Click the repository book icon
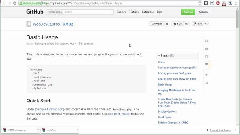 click(28, 24)
